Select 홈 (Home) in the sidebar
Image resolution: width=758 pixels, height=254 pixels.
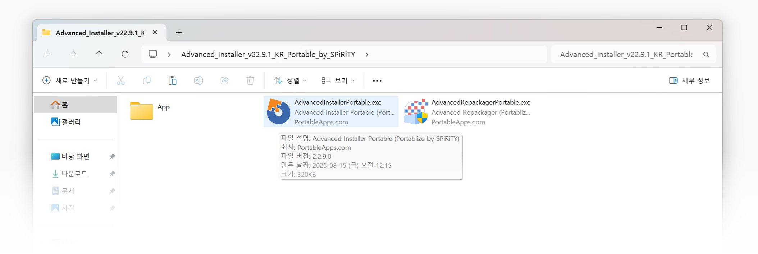pyautogui.click(x=75, y=105)
